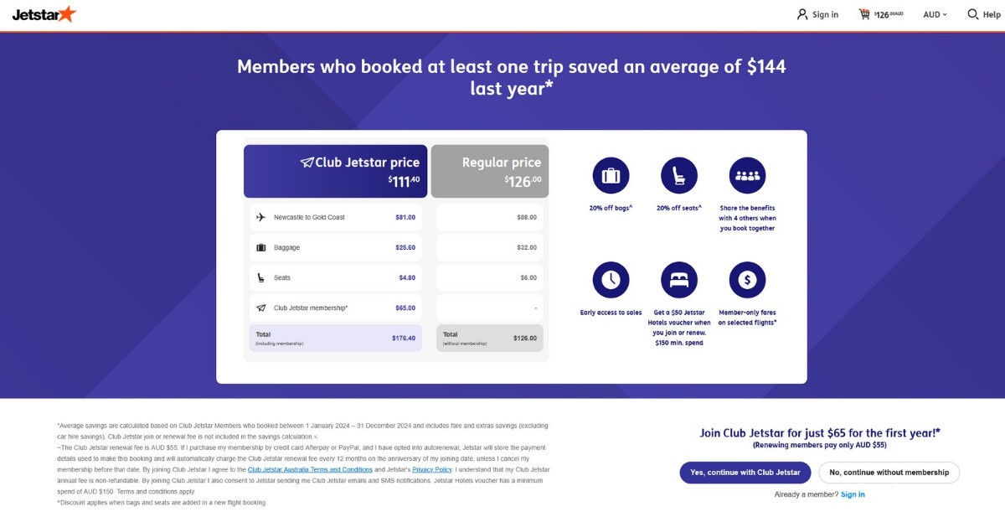This screenshot has width=1005, height=517.
Task: Click the Sign in link for members
Action: coord(853,494)
